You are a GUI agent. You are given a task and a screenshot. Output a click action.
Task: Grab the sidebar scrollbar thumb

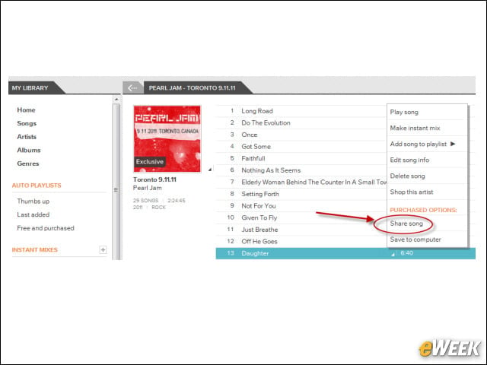(x=116, y=182)
